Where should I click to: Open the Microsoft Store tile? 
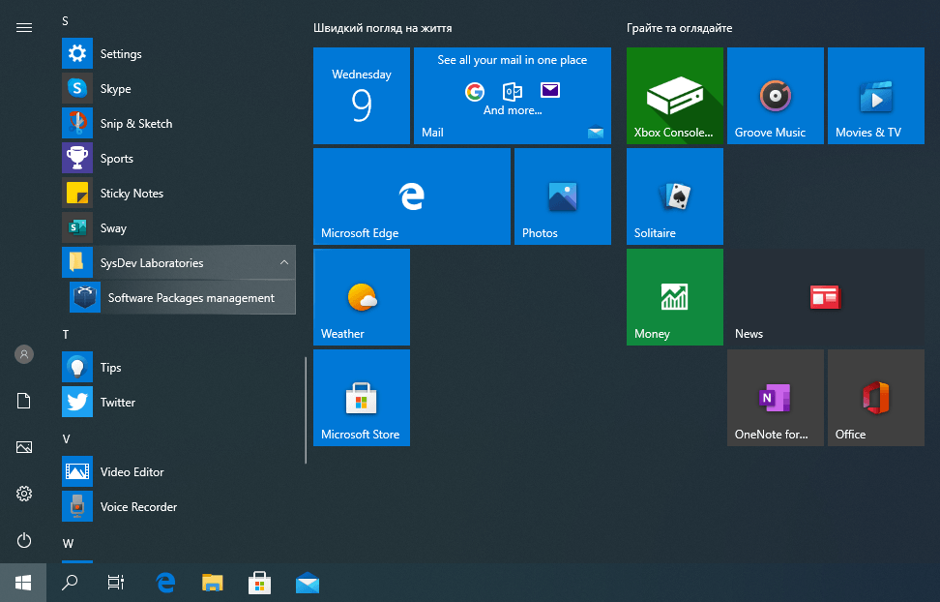tap(362, 398)
